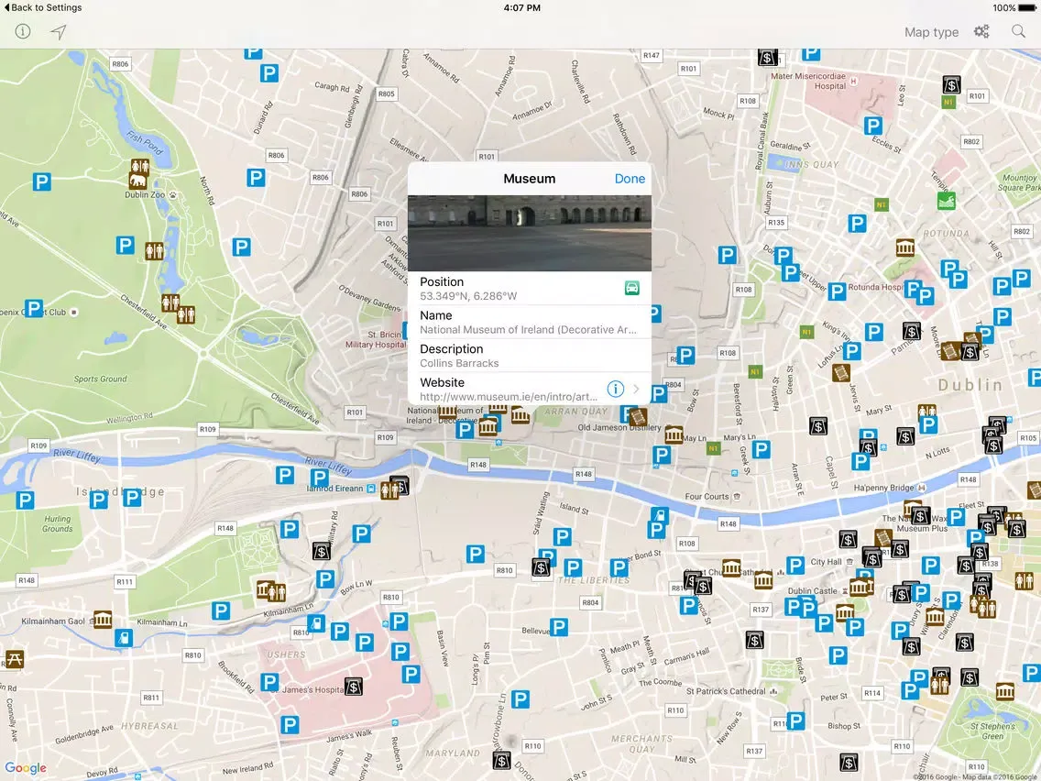Tap the ATM icon near The Liberties
The height and width of the screenshot is (781, 1041).
(x=541, y=567)
